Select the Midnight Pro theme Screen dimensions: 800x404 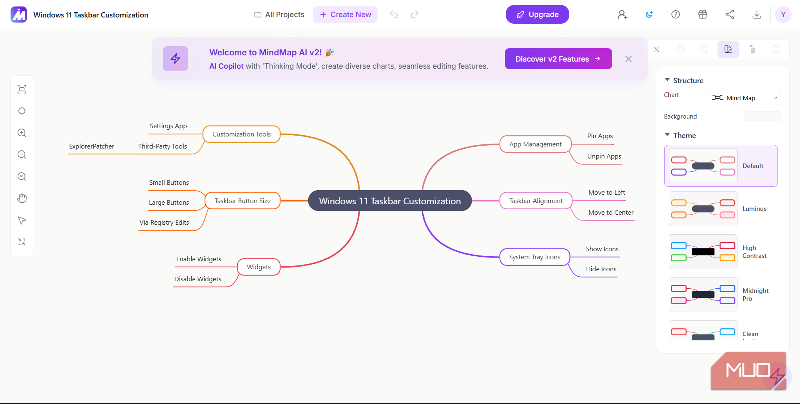click(703, 295)
